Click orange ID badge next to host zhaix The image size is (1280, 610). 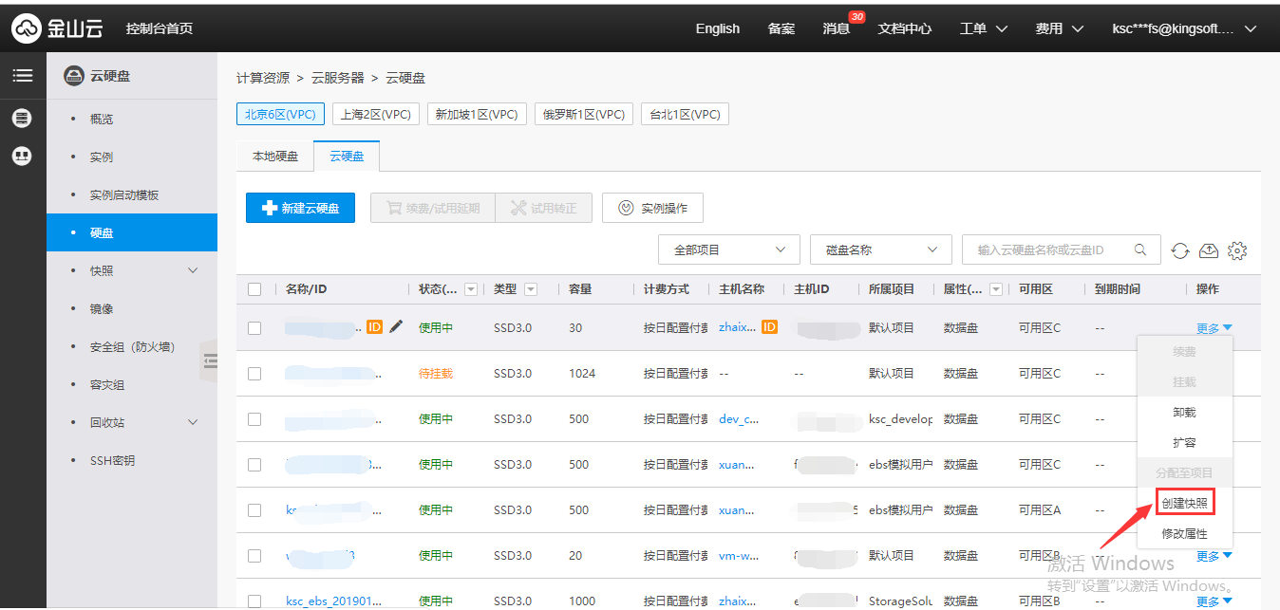(769, 327)
